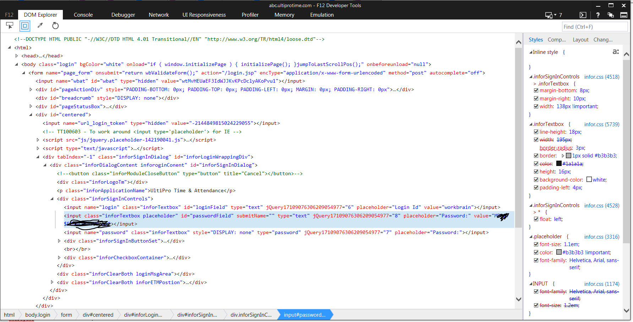Click the Find (Ctrl+F) search box
This screenshot has width=633, height=322.
pyautogui.click(x=595, y=27)
